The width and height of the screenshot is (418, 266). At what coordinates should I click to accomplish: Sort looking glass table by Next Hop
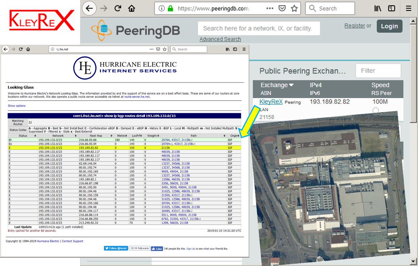tap(96, 136)
